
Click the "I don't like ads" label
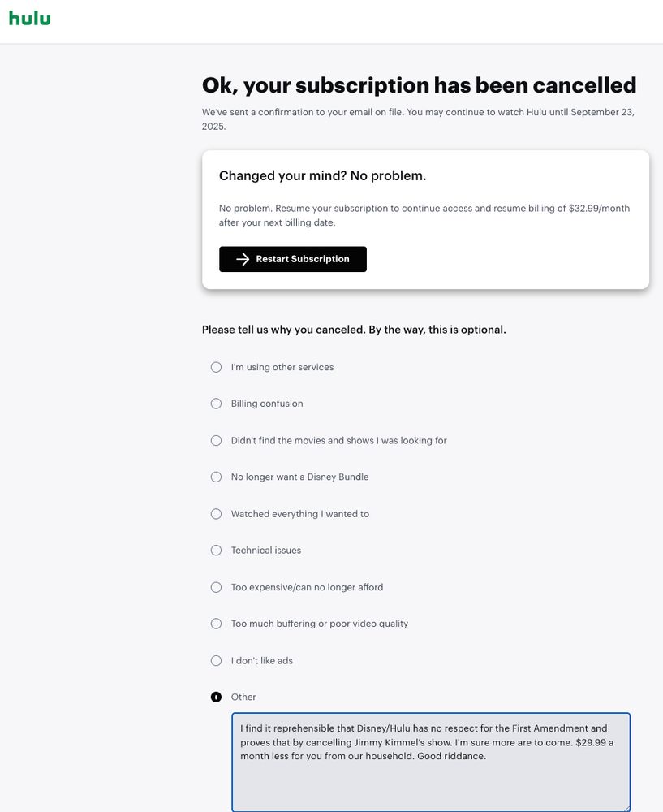click(261, 660)
